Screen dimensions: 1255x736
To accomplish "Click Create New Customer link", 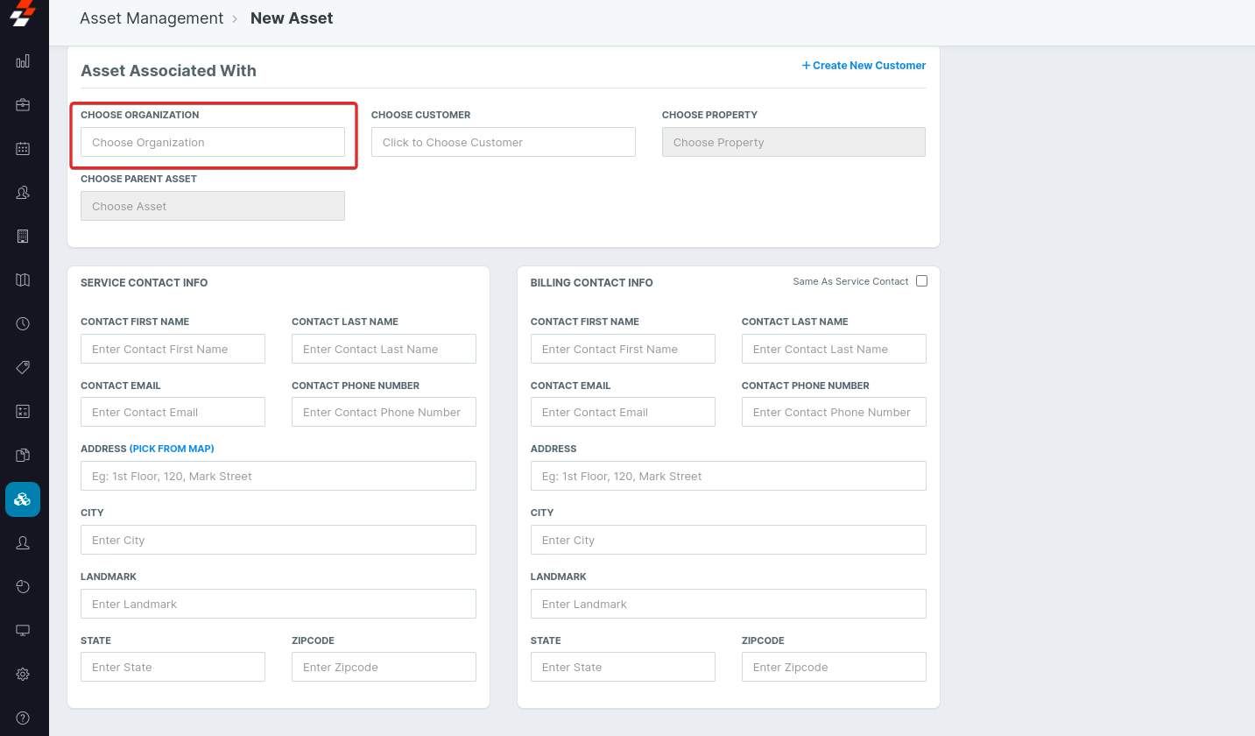I will pyautogui.click(x=864, y=66).
